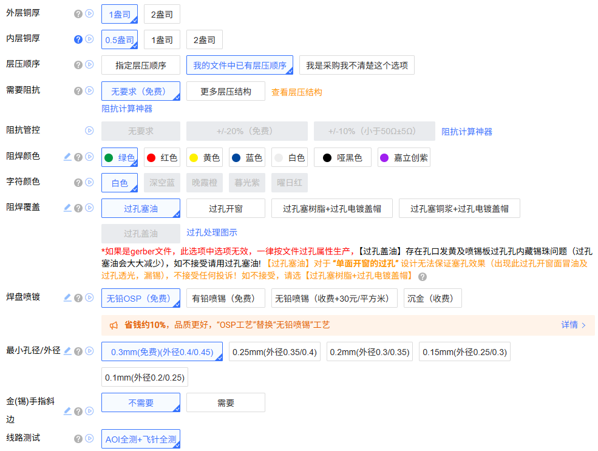Choose 1盎司 inner copper thickness
598x451 pixels.
[x=162, y=39]
